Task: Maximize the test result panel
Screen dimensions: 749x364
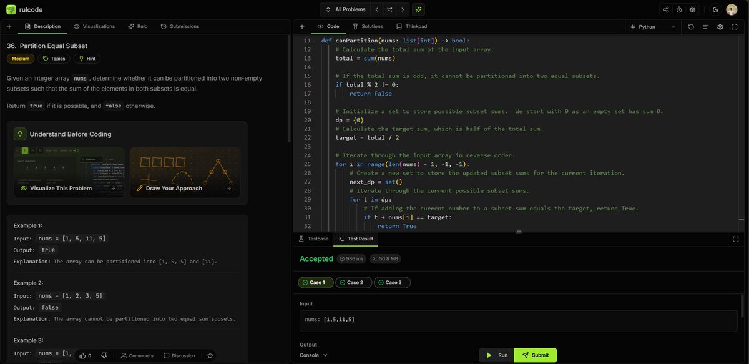Action: (x=735, y=239)
